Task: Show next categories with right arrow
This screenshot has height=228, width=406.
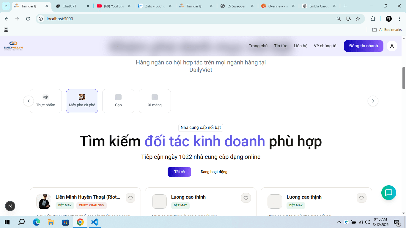Action: click(x=373, y=101)
